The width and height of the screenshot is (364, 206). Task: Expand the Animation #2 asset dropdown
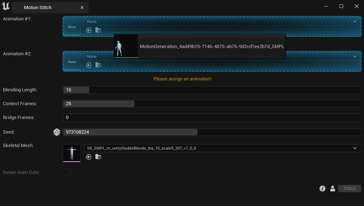tap(355, 56)
